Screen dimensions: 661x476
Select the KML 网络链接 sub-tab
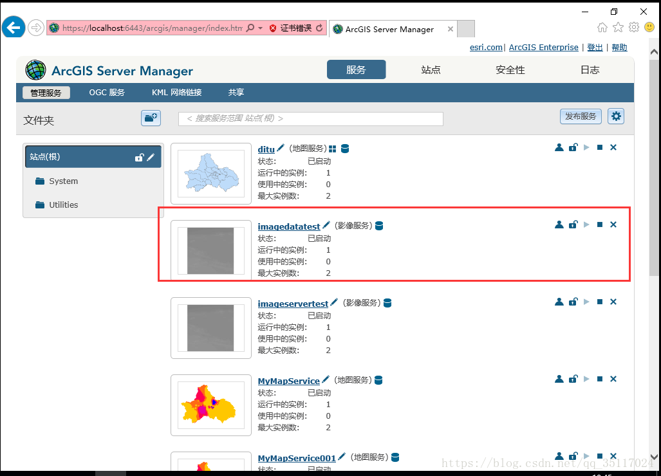click(176, 92)
